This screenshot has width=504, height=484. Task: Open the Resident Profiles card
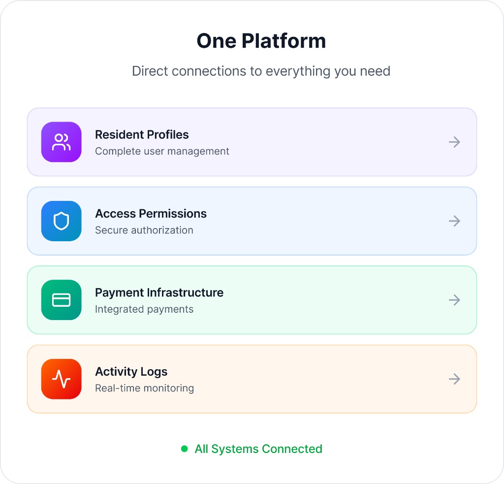pyautogui.click(x=252, y=142)
